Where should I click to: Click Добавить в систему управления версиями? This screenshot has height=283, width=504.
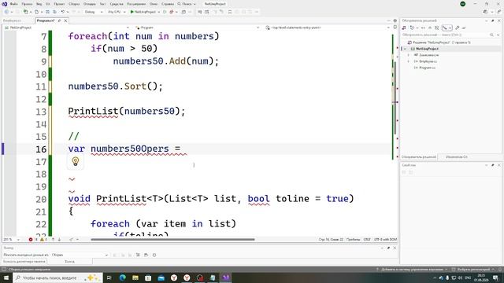pyautogui.click(x=413, y=269)
